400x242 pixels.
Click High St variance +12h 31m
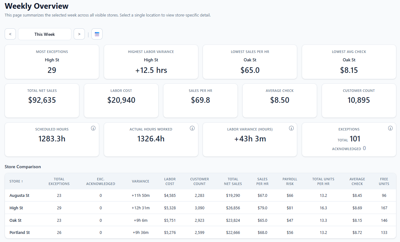pos(140,208)
